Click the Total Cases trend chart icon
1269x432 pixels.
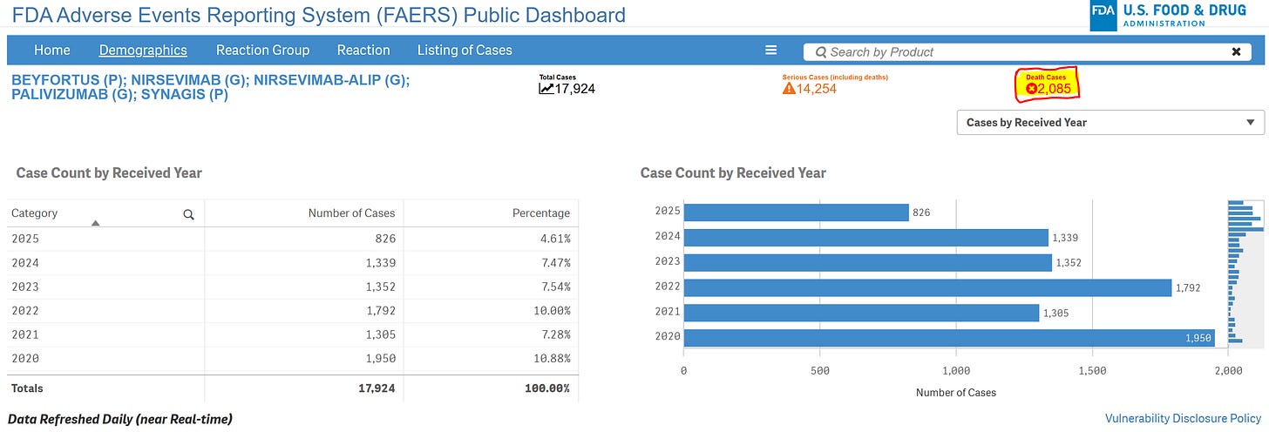546,88
